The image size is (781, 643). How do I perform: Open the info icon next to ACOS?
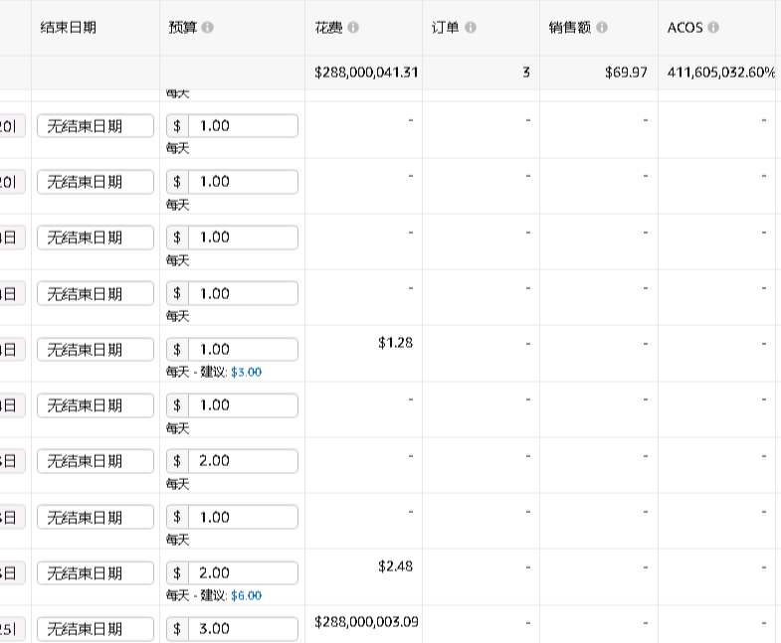click(713, 28)
